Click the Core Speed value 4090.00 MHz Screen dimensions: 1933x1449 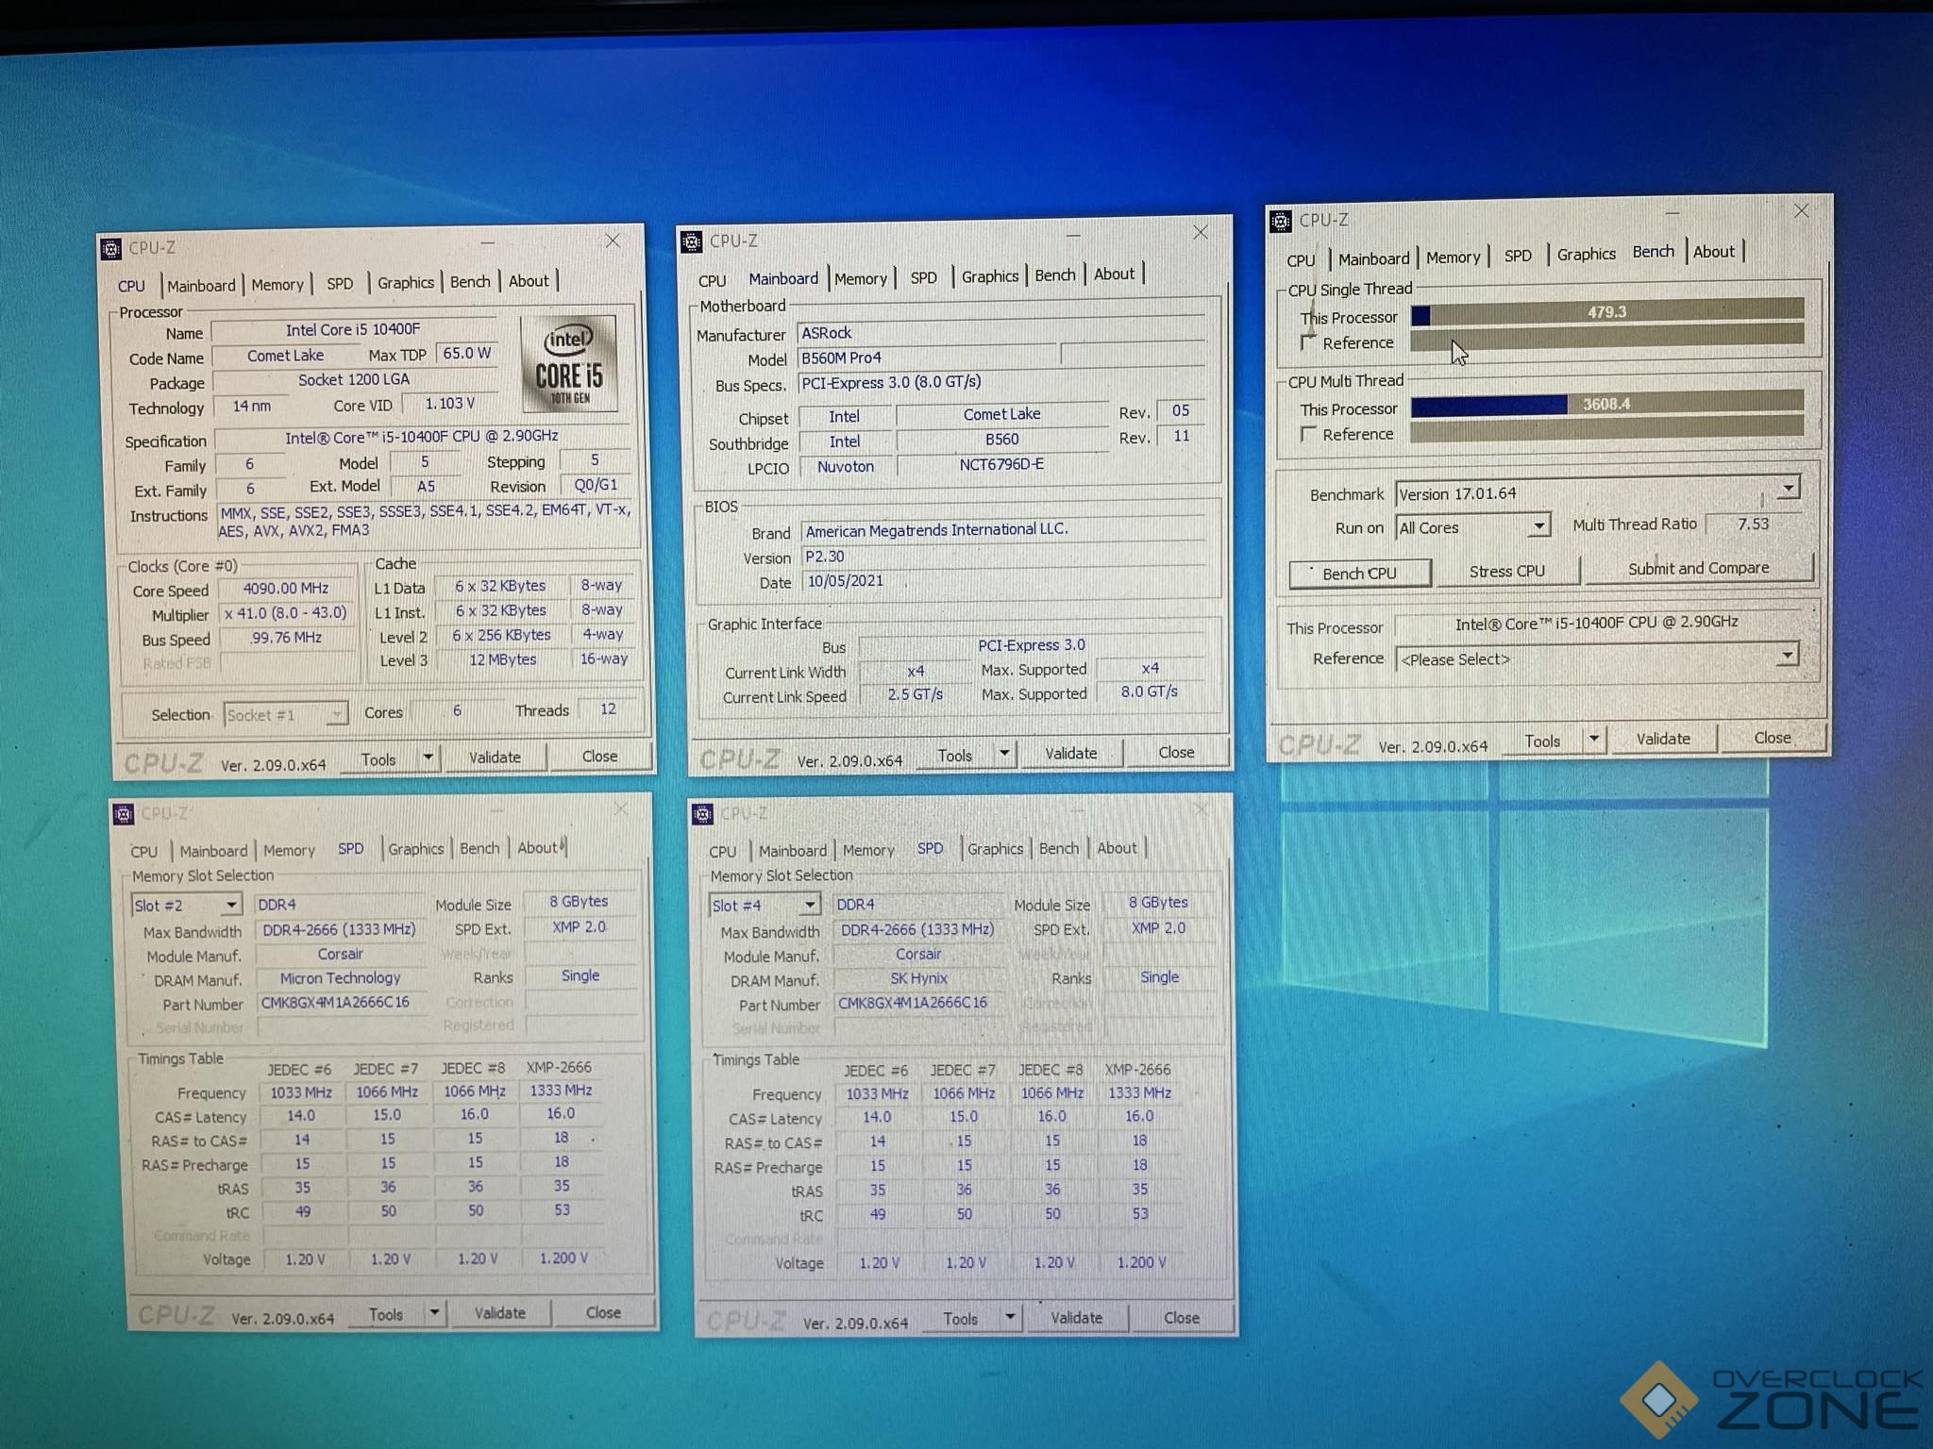(x=286, y=589)
